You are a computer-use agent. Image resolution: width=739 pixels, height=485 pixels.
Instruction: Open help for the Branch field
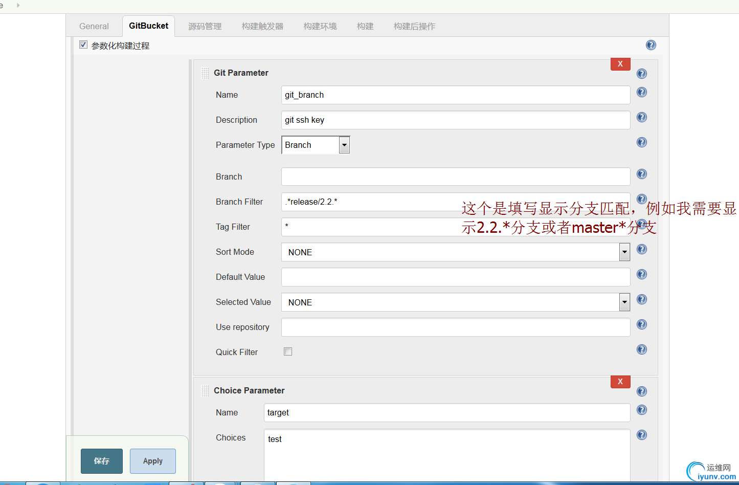642,174
